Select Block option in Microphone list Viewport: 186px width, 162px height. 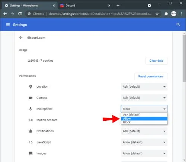coord(144,122)
